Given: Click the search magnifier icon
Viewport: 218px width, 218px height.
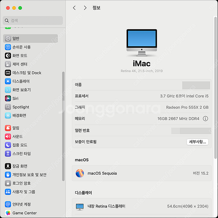Looking at the screenshot, I should pos(7,20).
